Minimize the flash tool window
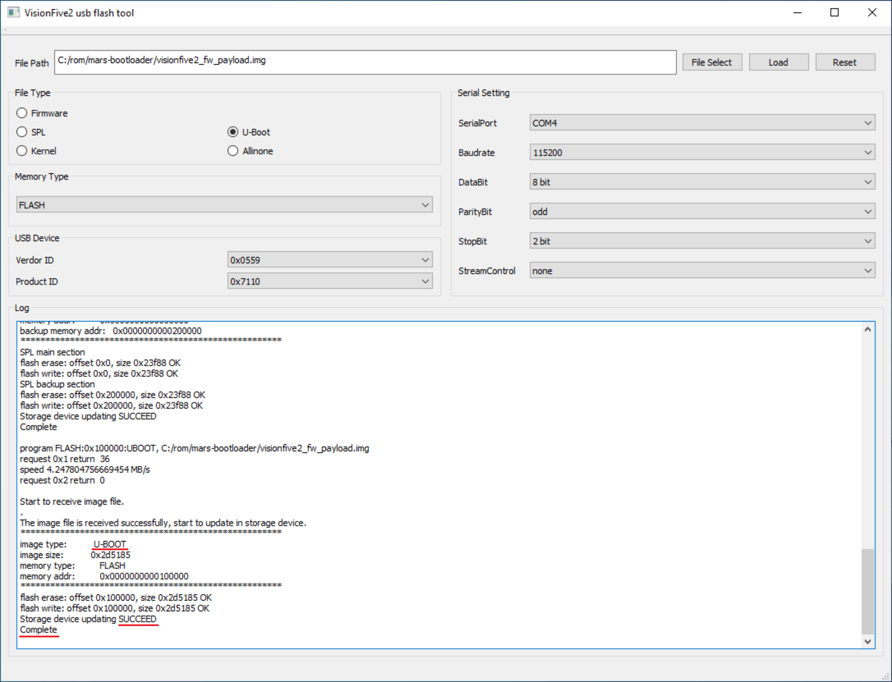 pos(797,13)
